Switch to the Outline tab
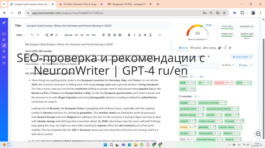Image resolution: width=265 pixels, height=148 pixels. pyautogui.click(x=196, y=48)
